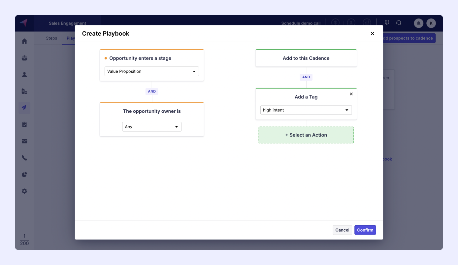Click the headset support icon in top bar

pos(399,23)
